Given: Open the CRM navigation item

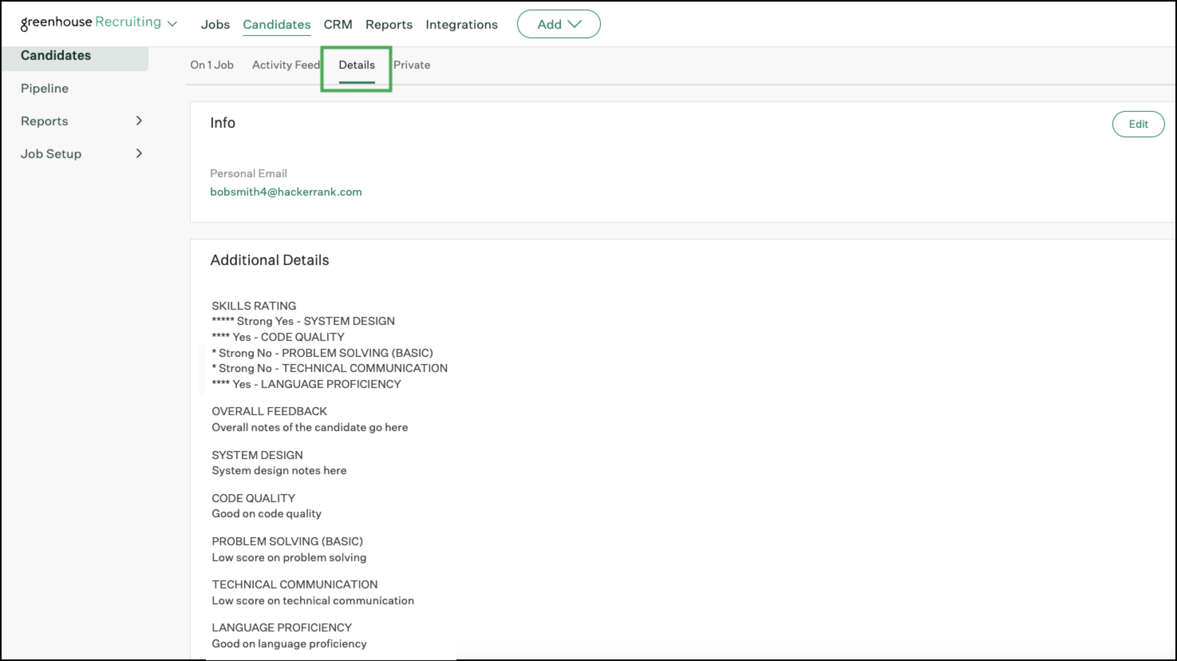Looking at the screenshot, I should coord(338,24).
